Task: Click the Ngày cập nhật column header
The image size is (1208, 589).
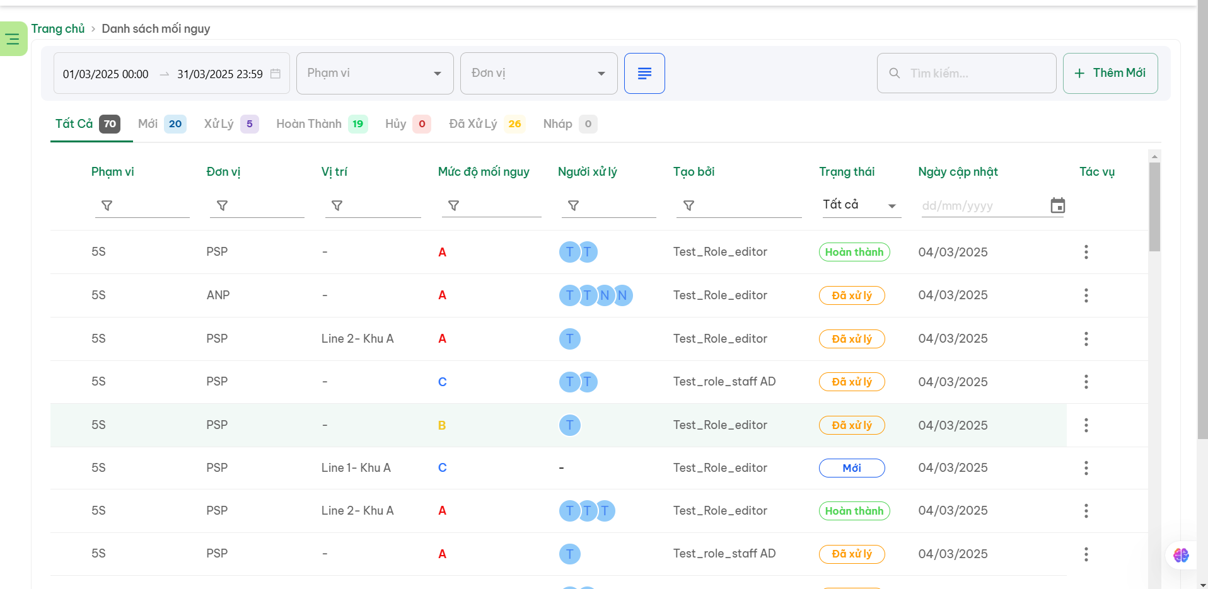Action: pyautogui.click(x=958, y=172)
